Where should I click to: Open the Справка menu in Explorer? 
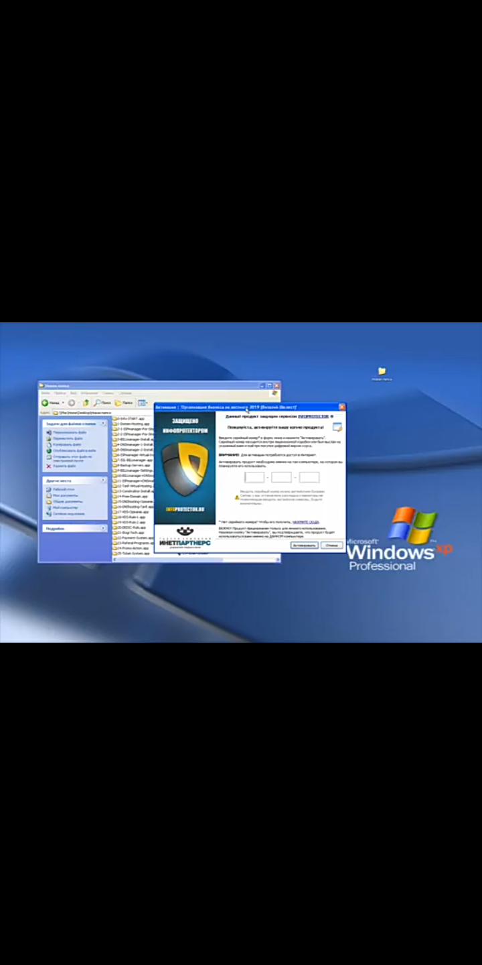(x=125, y=393)
